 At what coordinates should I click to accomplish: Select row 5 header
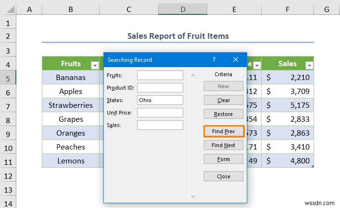pos(8,77)
